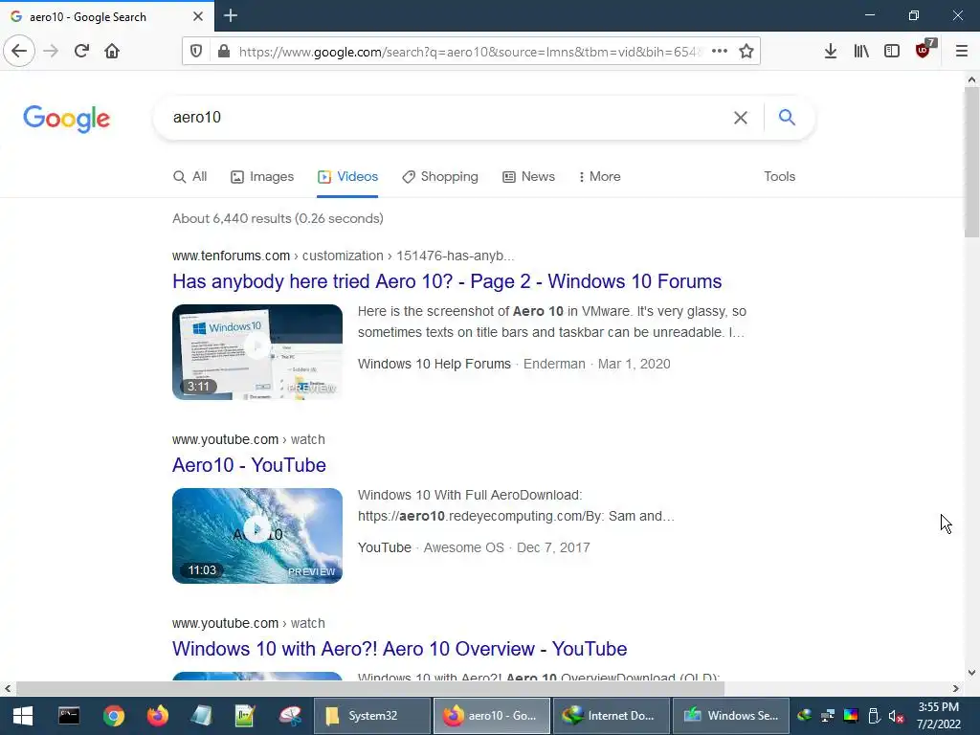Click the browser forward arrow
Image resolution: width=980 pixels, height=735 pixels.
tap(51, 52)
